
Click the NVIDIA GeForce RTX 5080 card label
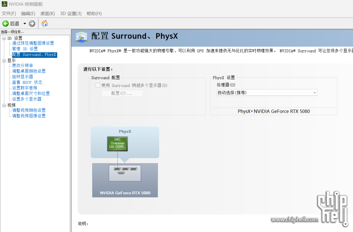[x=125, y=193]
